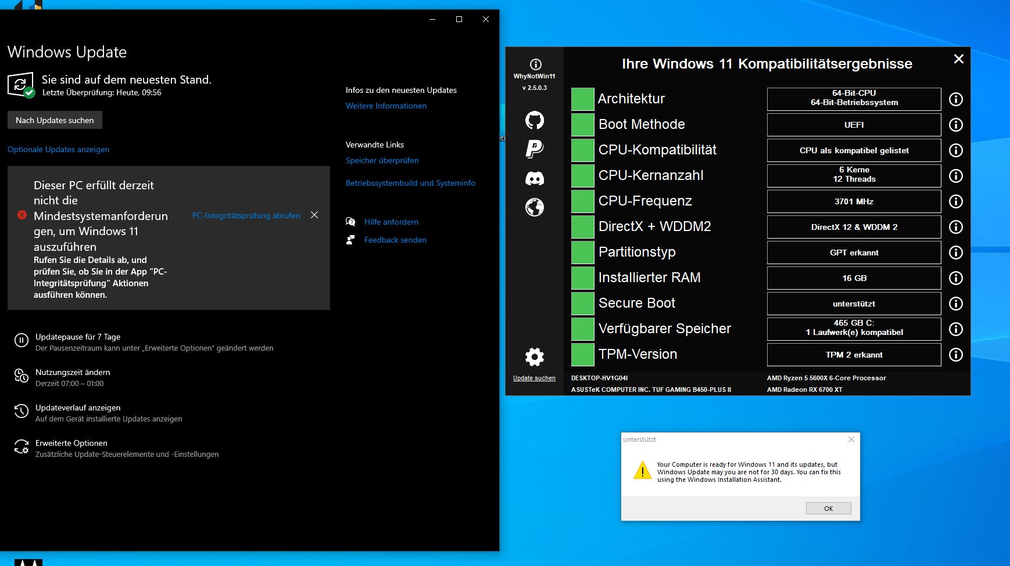Screen dimensions: 1010x566
Task: Show info for TPM-Version result
Action: [x=956, y=355]
